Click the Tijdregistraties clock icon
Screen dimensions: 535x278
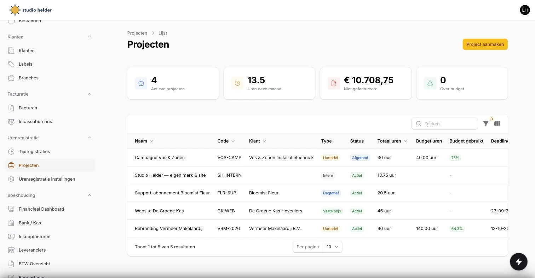coord(11,152)
